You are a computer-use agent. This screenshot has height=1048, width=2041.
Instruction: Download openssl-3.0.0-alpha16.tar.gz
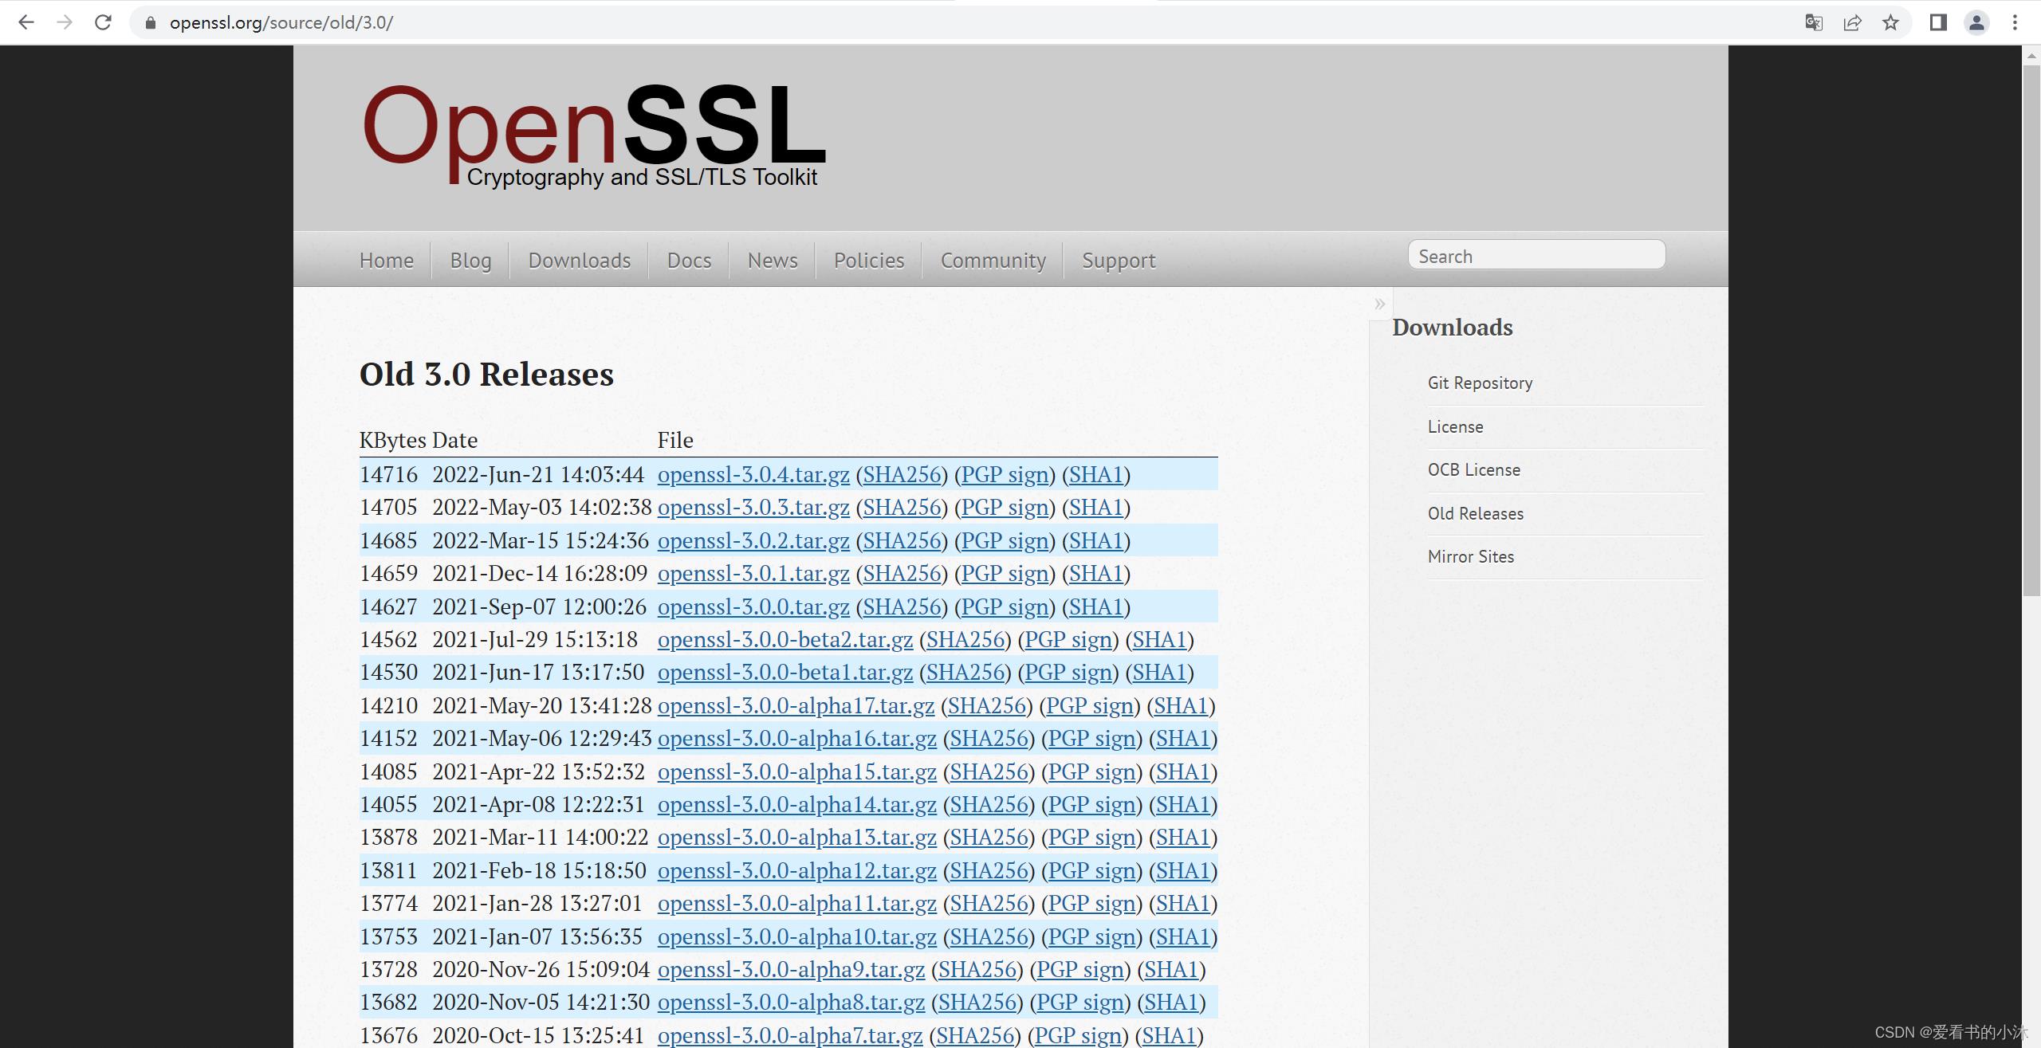click(797, 738)
